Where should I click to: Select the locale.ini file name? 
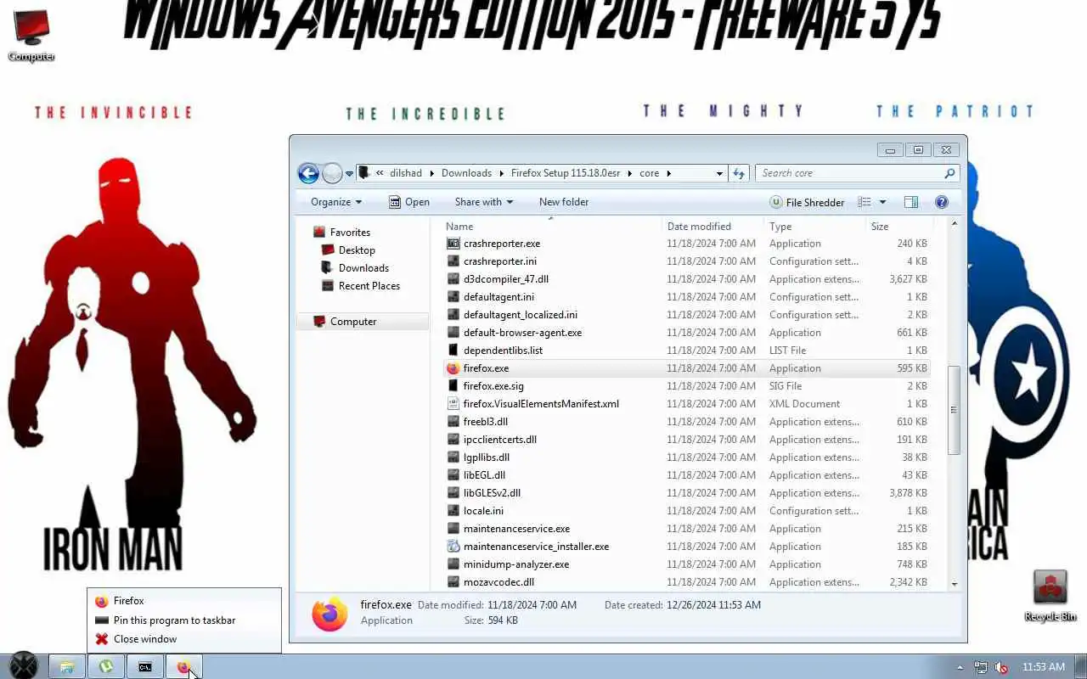coord(483,511)
